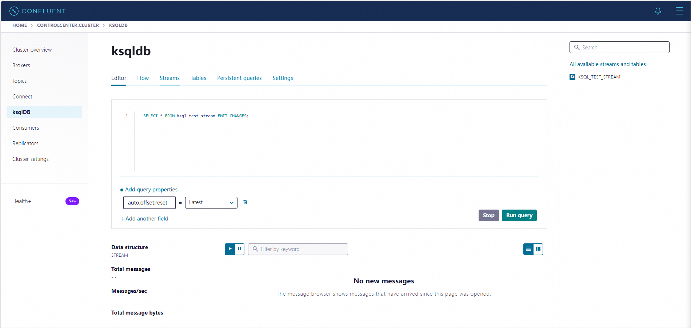Click Add another field

(144, 219)
